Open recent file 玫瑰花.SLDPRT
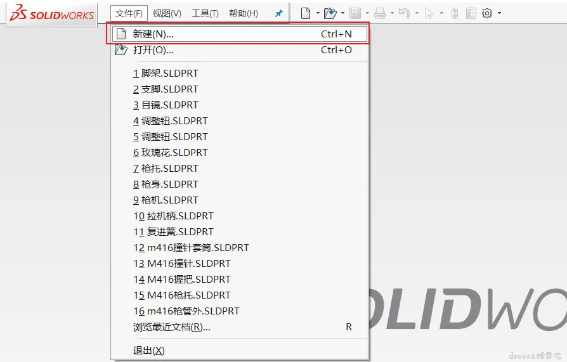Image resolution: width=567 pixels, height=362 pixels. [171, 153]
